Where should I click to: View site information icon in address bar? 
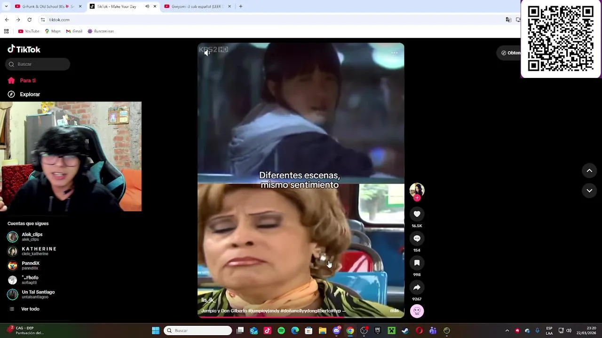[x=43, y=20]
